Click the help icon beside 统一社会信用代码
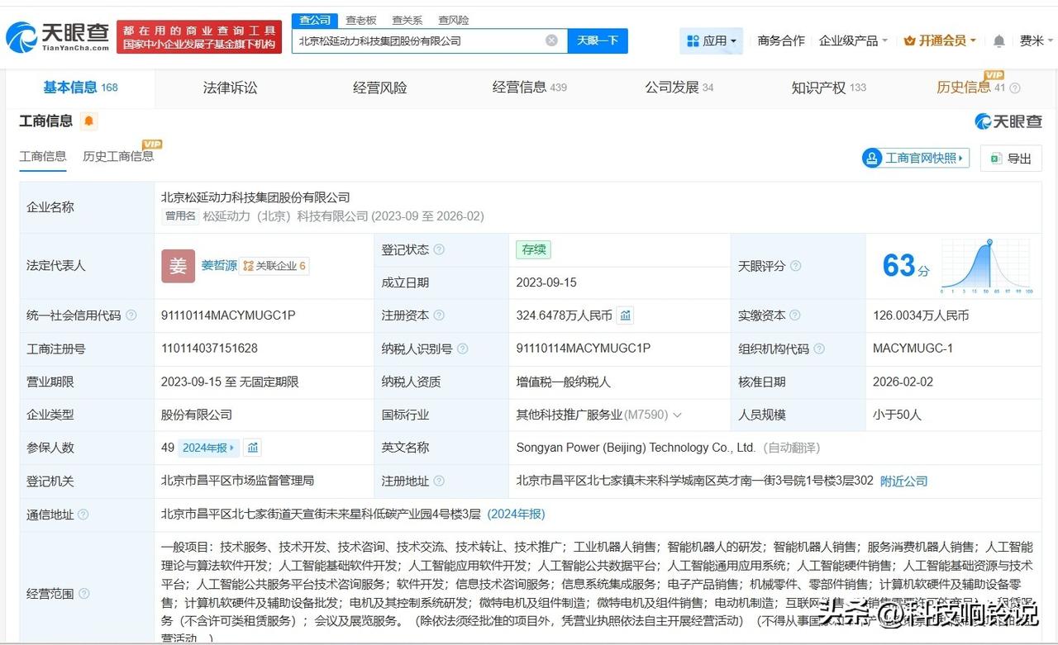This screenshot has height=645, width=1058. point(131,315)
